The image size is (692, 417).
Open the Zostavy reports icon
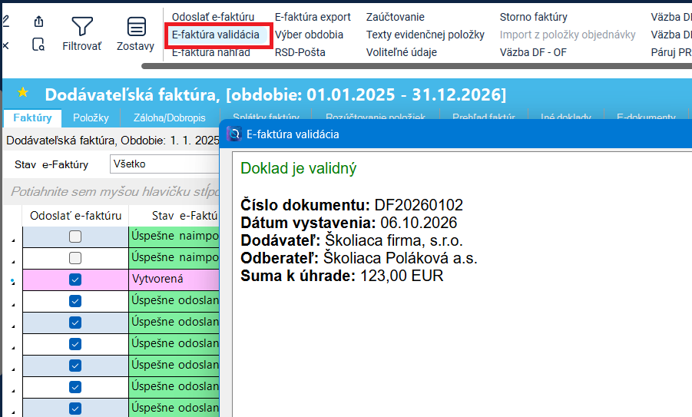point(137,26)
